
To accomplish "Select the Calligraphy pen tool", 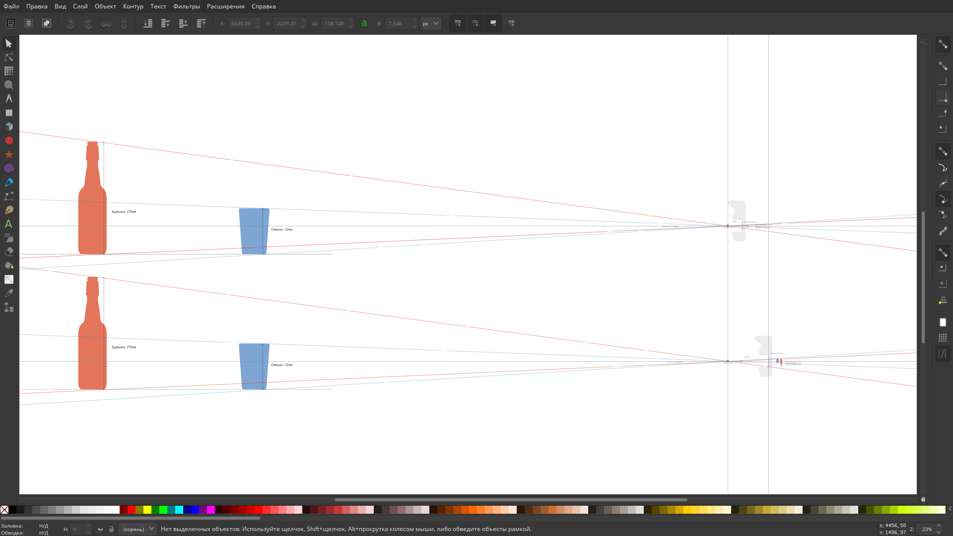I will click(8, 210).
